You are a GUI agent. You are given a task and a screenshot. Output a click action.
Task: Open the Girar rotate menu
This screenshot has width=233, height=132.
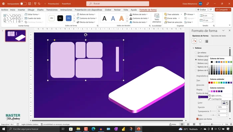point(189,22)
